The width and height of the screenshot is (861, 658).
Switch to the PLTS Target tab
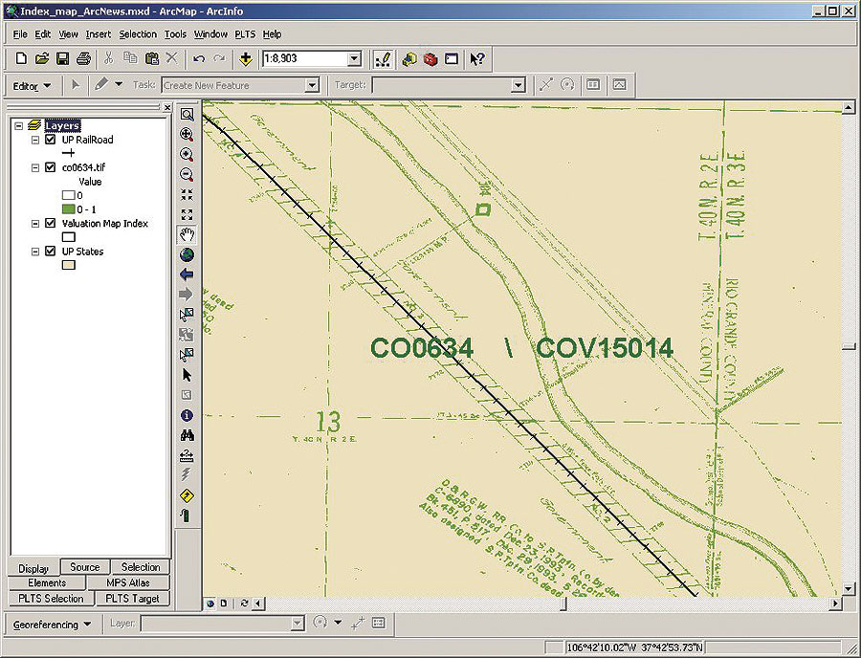(132, 599)
